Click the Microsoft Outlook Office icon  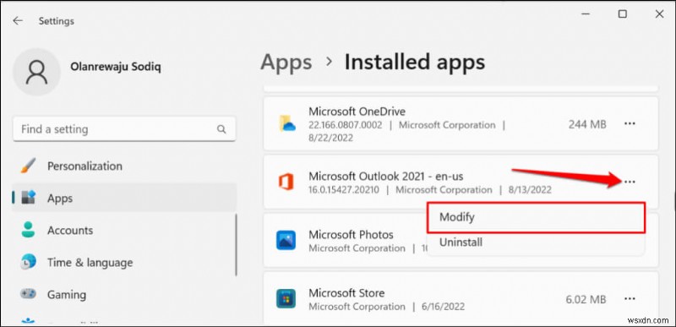(x=286, y=182)
